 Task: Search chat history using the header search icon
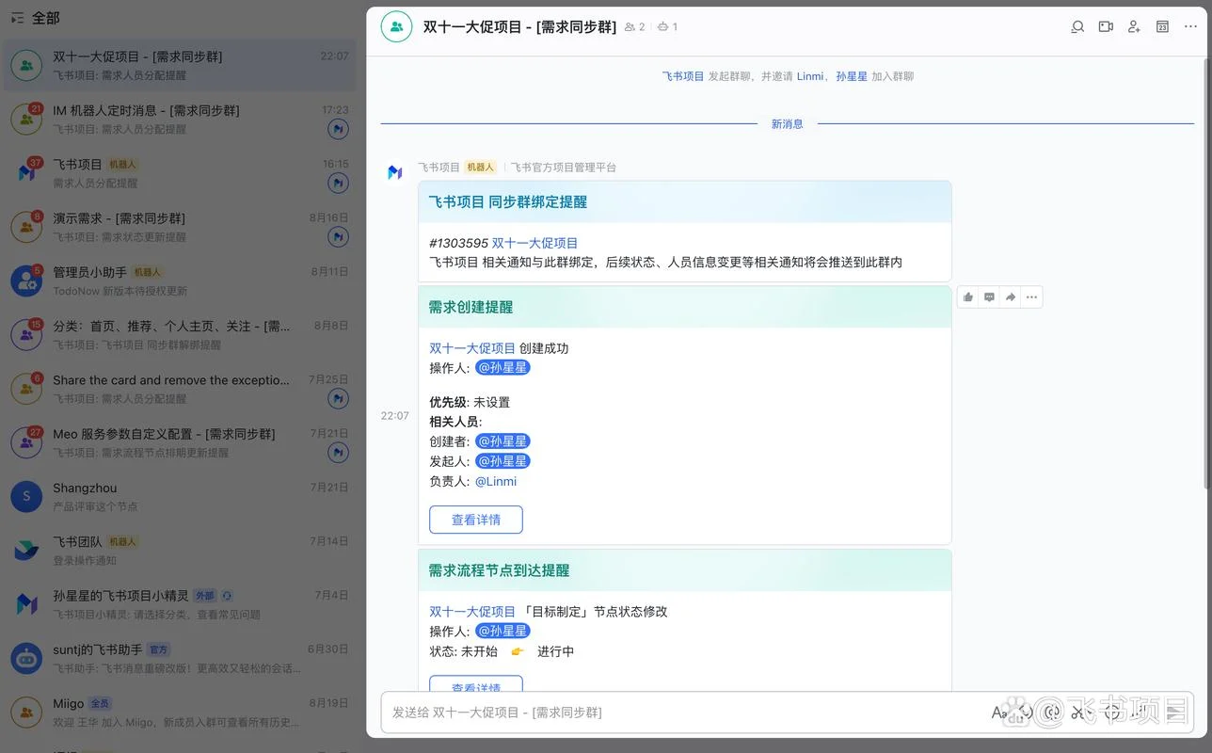coord(1077,27)
